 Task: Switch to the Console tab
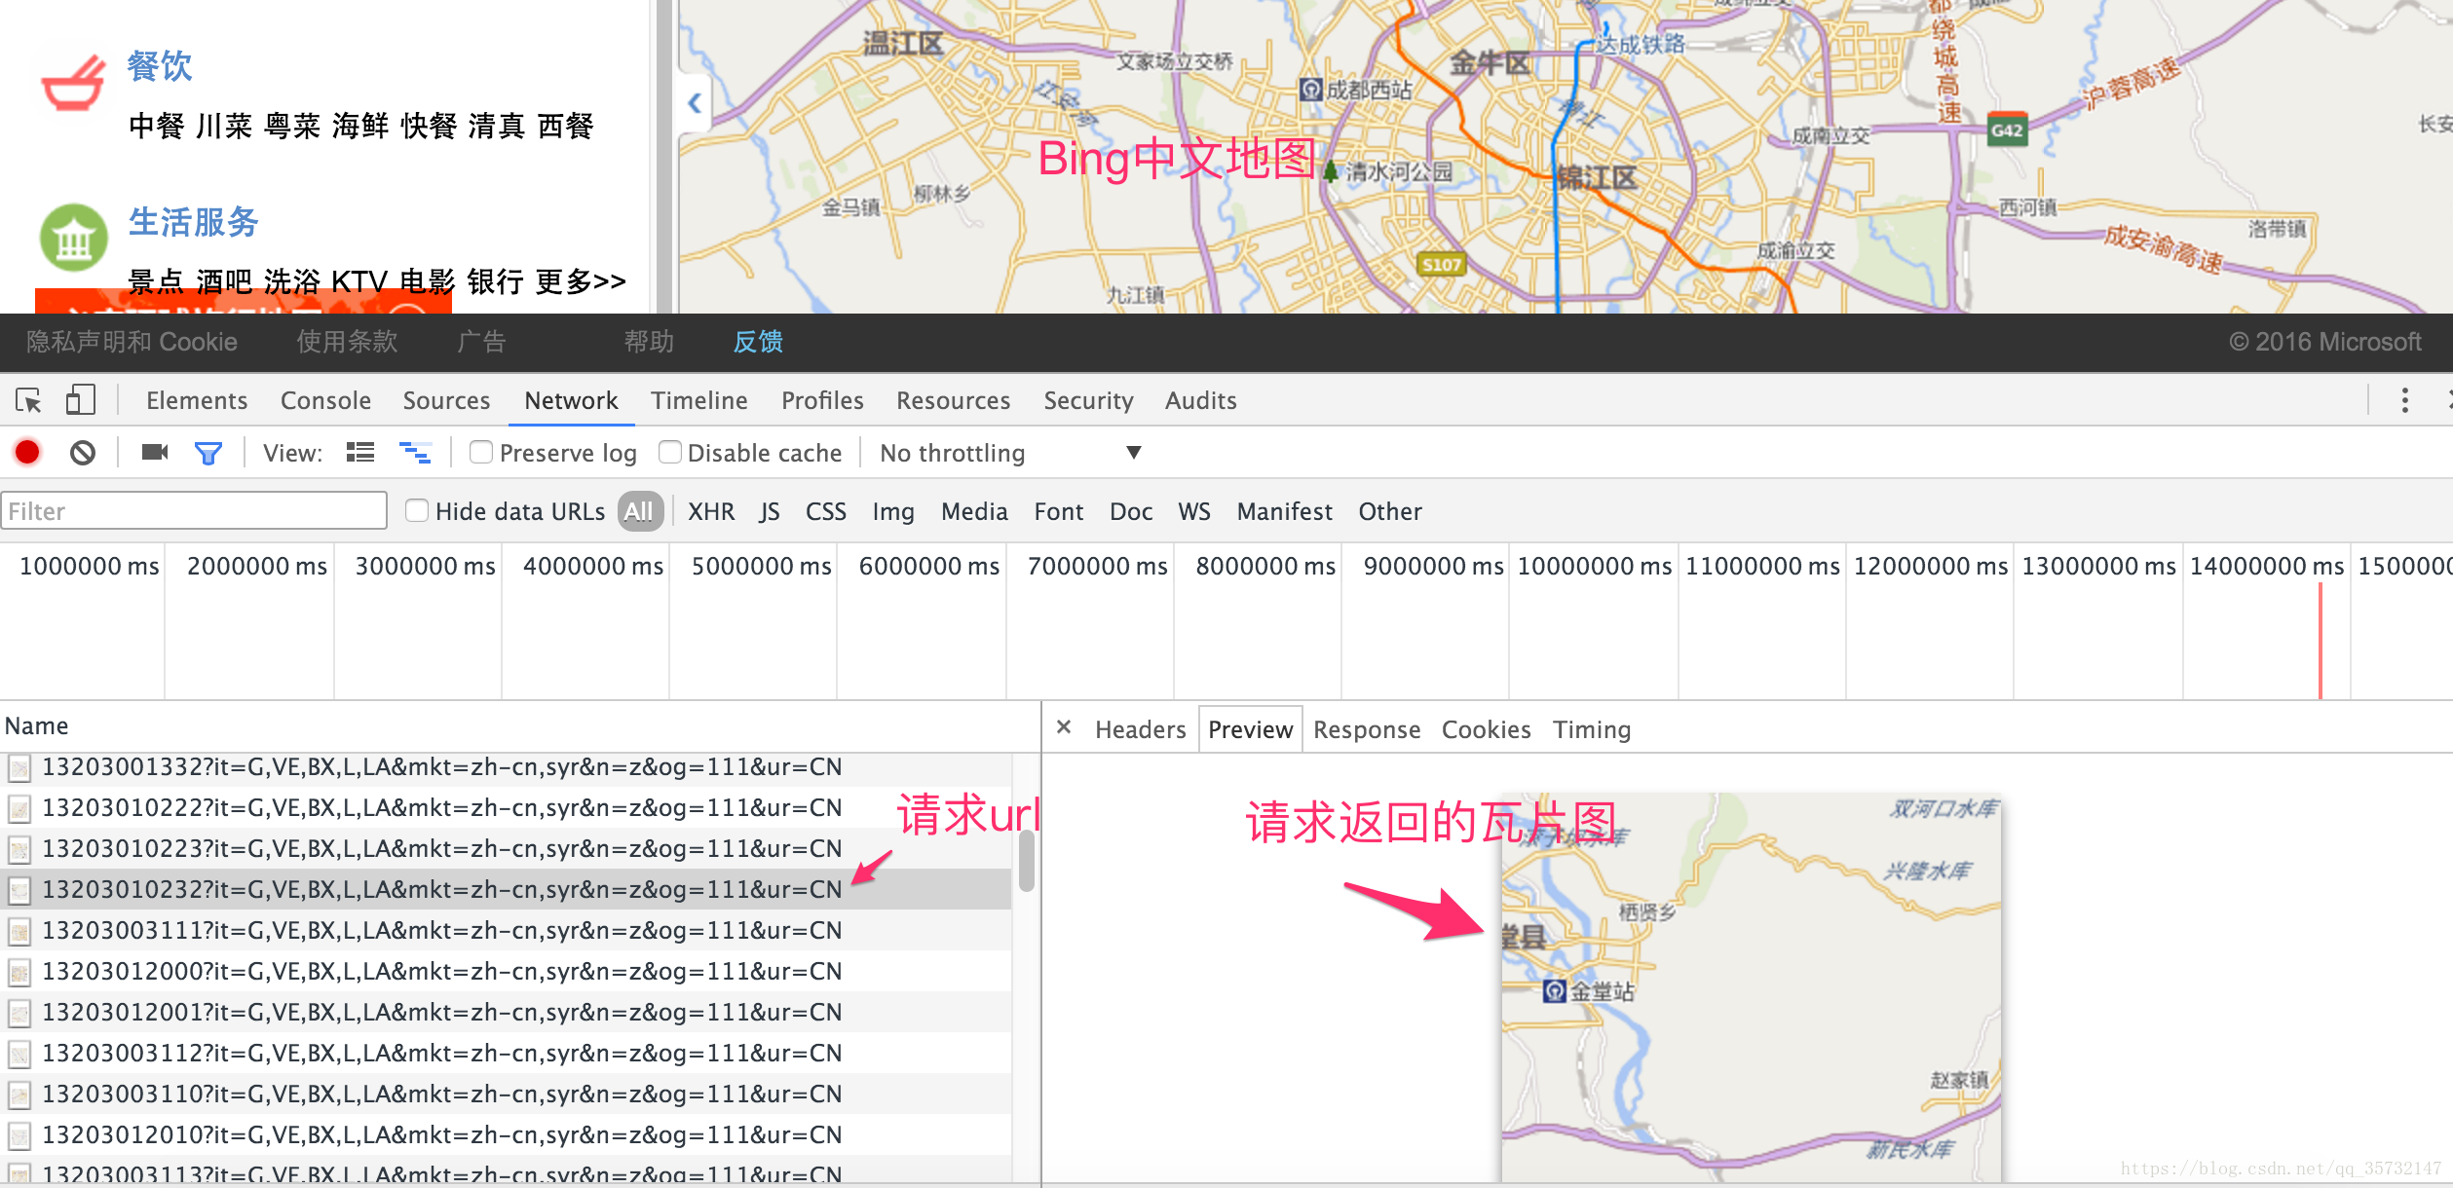[325, 400]
